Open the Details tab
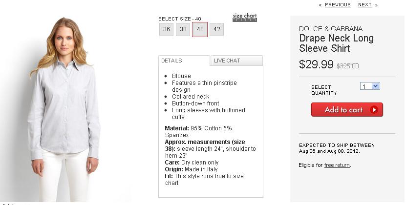Viewport: 406px width, 205px height. 184,61
